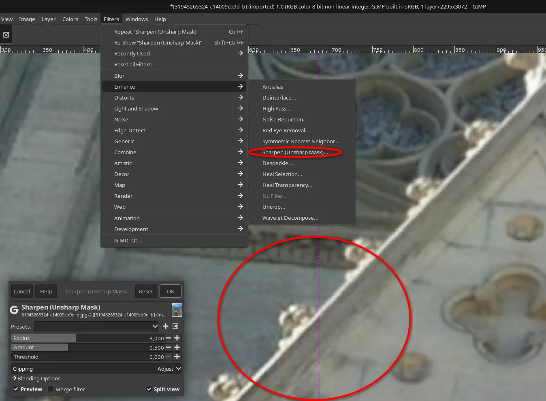Select Sharpen (Unsharp Mask) in Enhance submenu

tap(302, 152)
